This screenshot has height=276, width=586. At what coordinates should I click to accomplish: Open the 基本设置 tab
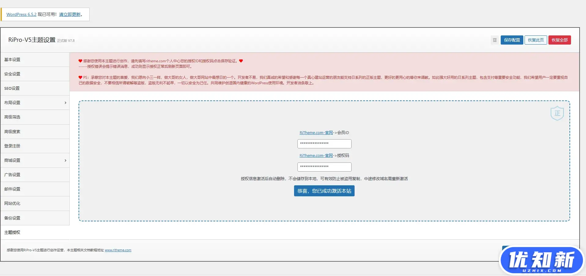(x=35, y=60)
